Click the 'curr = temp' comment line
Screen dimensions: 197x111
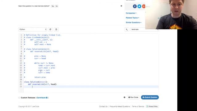(44, 72)
